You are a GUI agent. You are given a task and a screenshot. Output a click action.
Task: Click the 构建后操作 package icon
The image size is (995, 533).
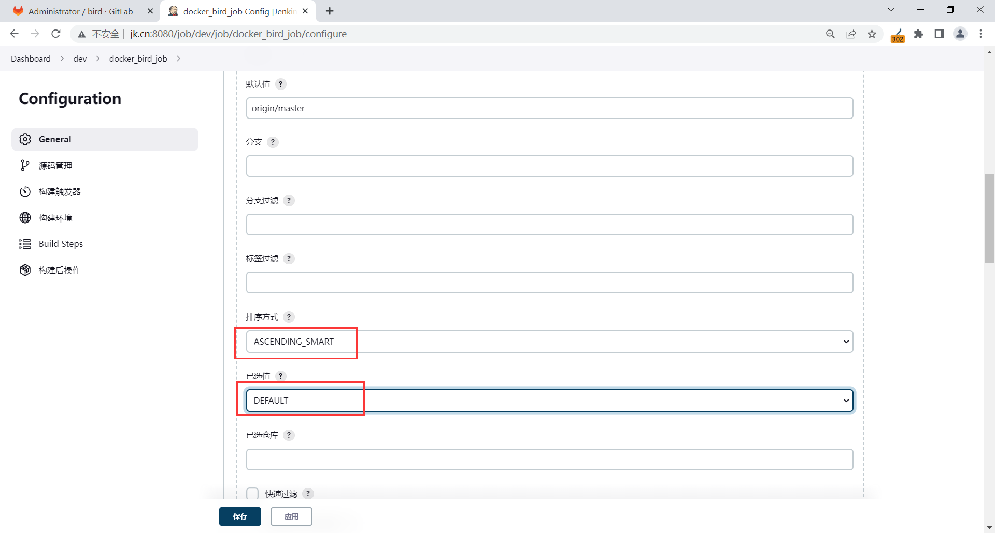(25, 270)
